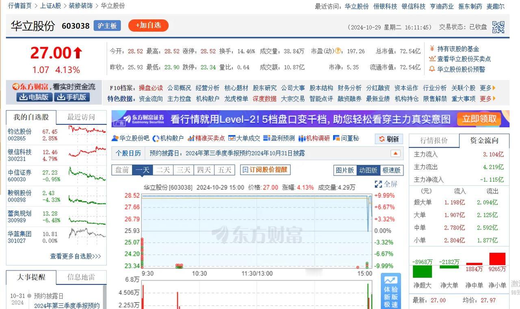The image size is (520, 309).
Task: Open 查看华立股份买卖点 chart icon link
Action: click(x=432, y=59)
